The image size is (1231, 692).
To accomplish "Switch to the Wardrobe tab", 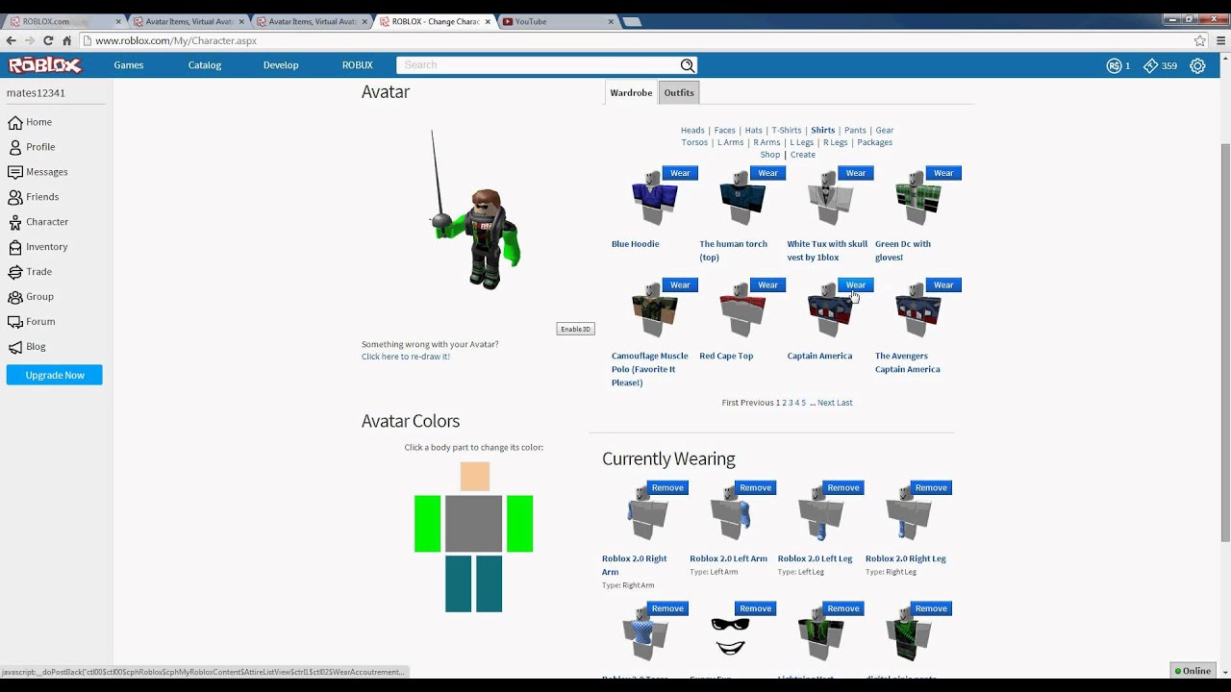I will tap(631, 92).
